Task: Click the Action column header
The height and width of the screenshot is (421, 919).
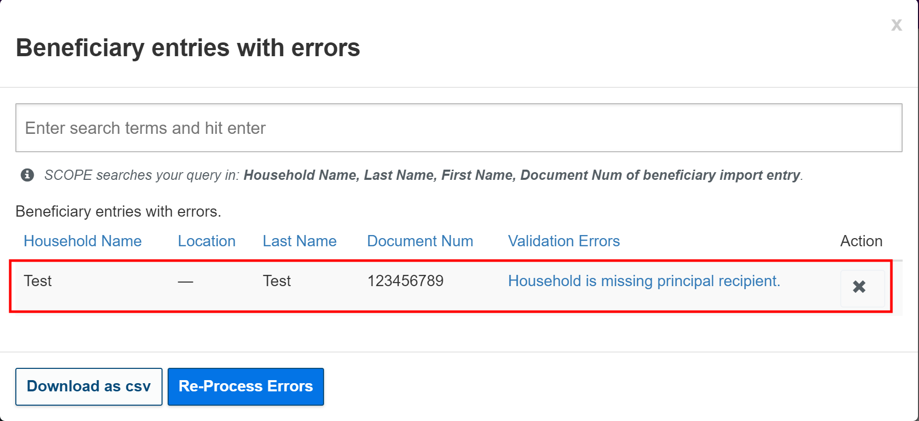Action: (x=861, y=241)
